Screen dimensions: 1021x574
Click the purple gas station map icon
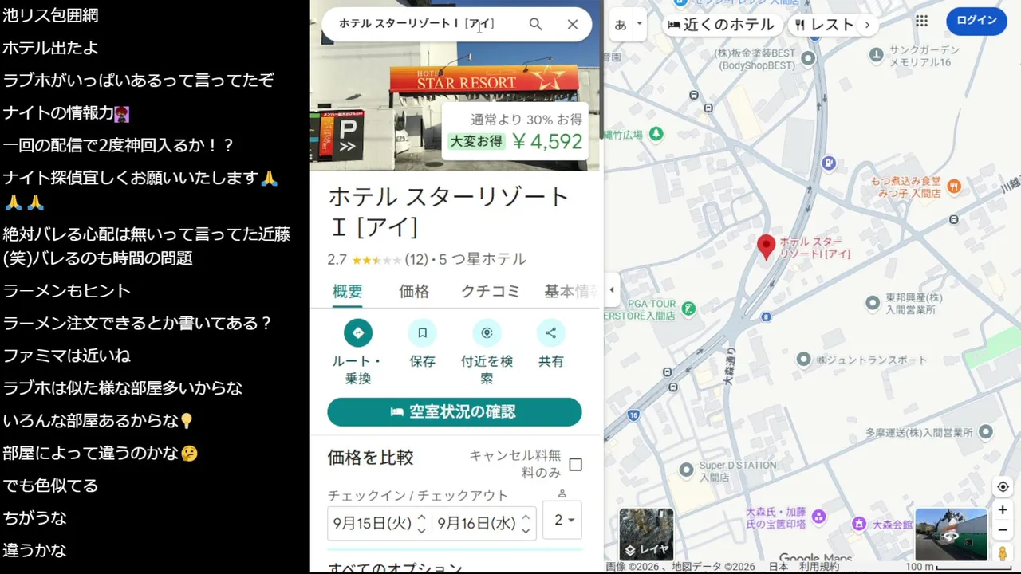(829, 163)
